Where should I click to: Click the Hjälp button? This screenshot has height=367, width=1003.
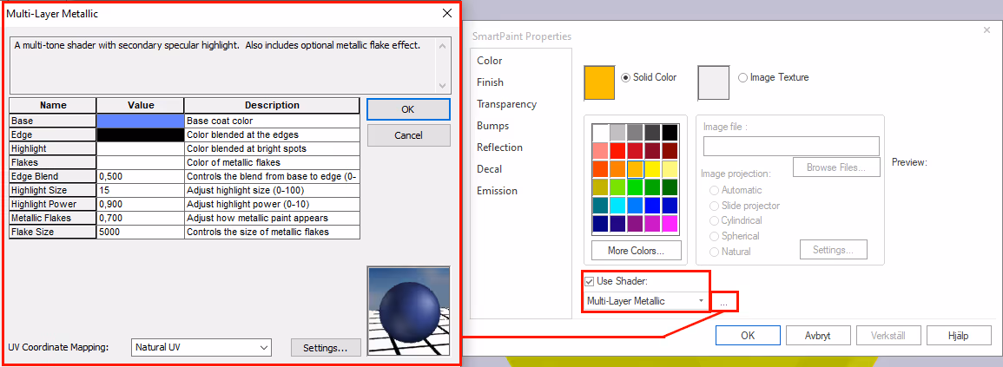point(958,335)
